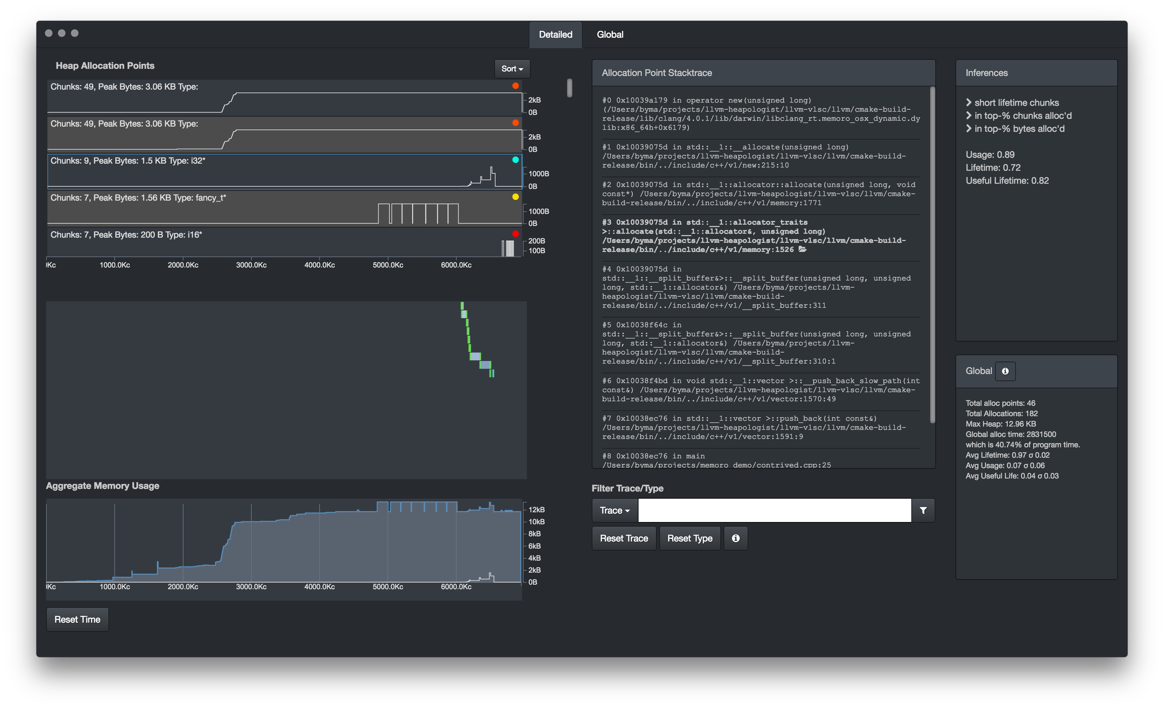Switch to the Global tab

coord(609,34)
